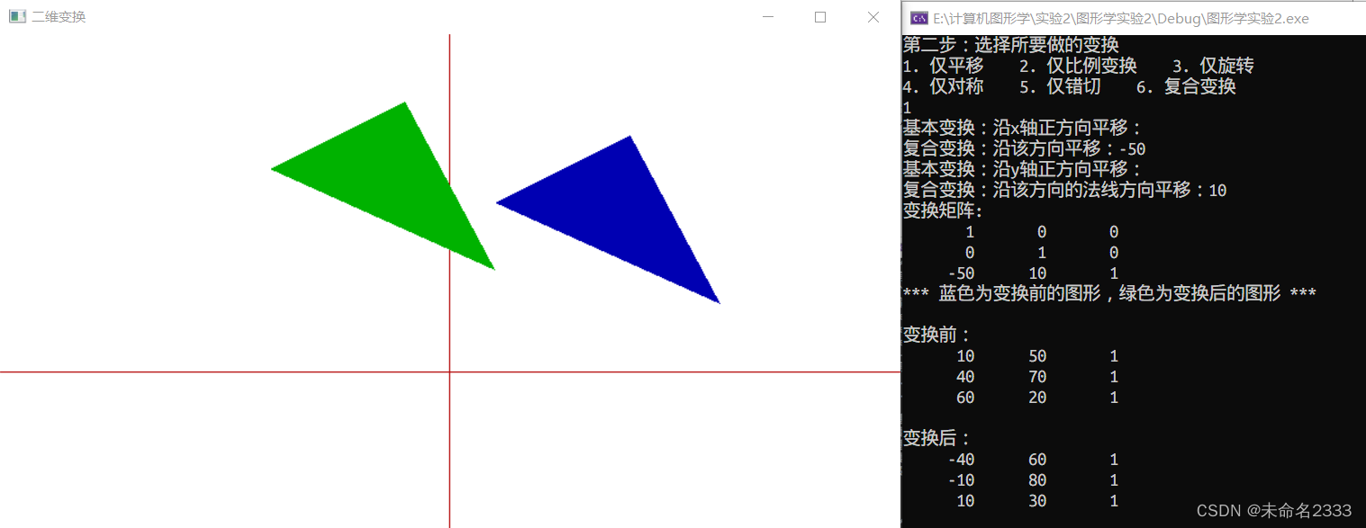The width and height of the screenshot is (1366, 528).
Task: Click the console window's title bar icon
Action: tap(919, 18)
